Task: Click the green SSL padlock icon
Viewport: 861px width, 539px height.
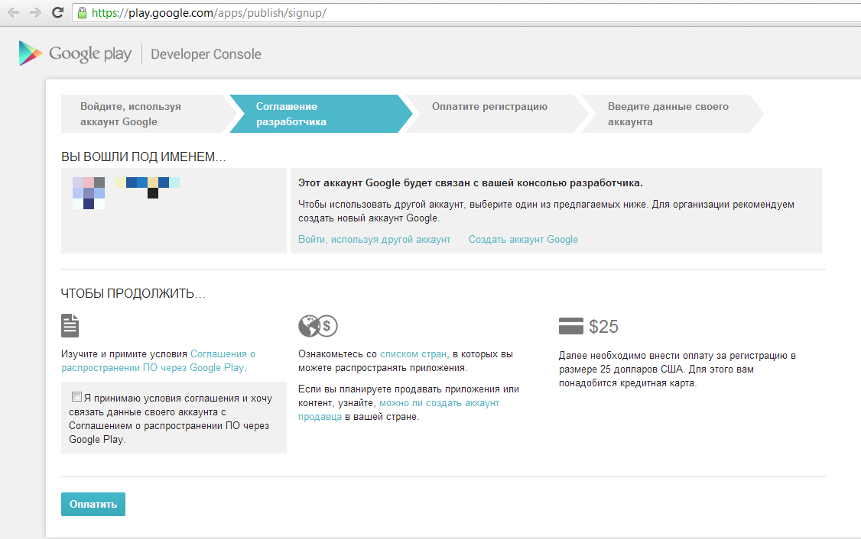Action: (82, 13)
